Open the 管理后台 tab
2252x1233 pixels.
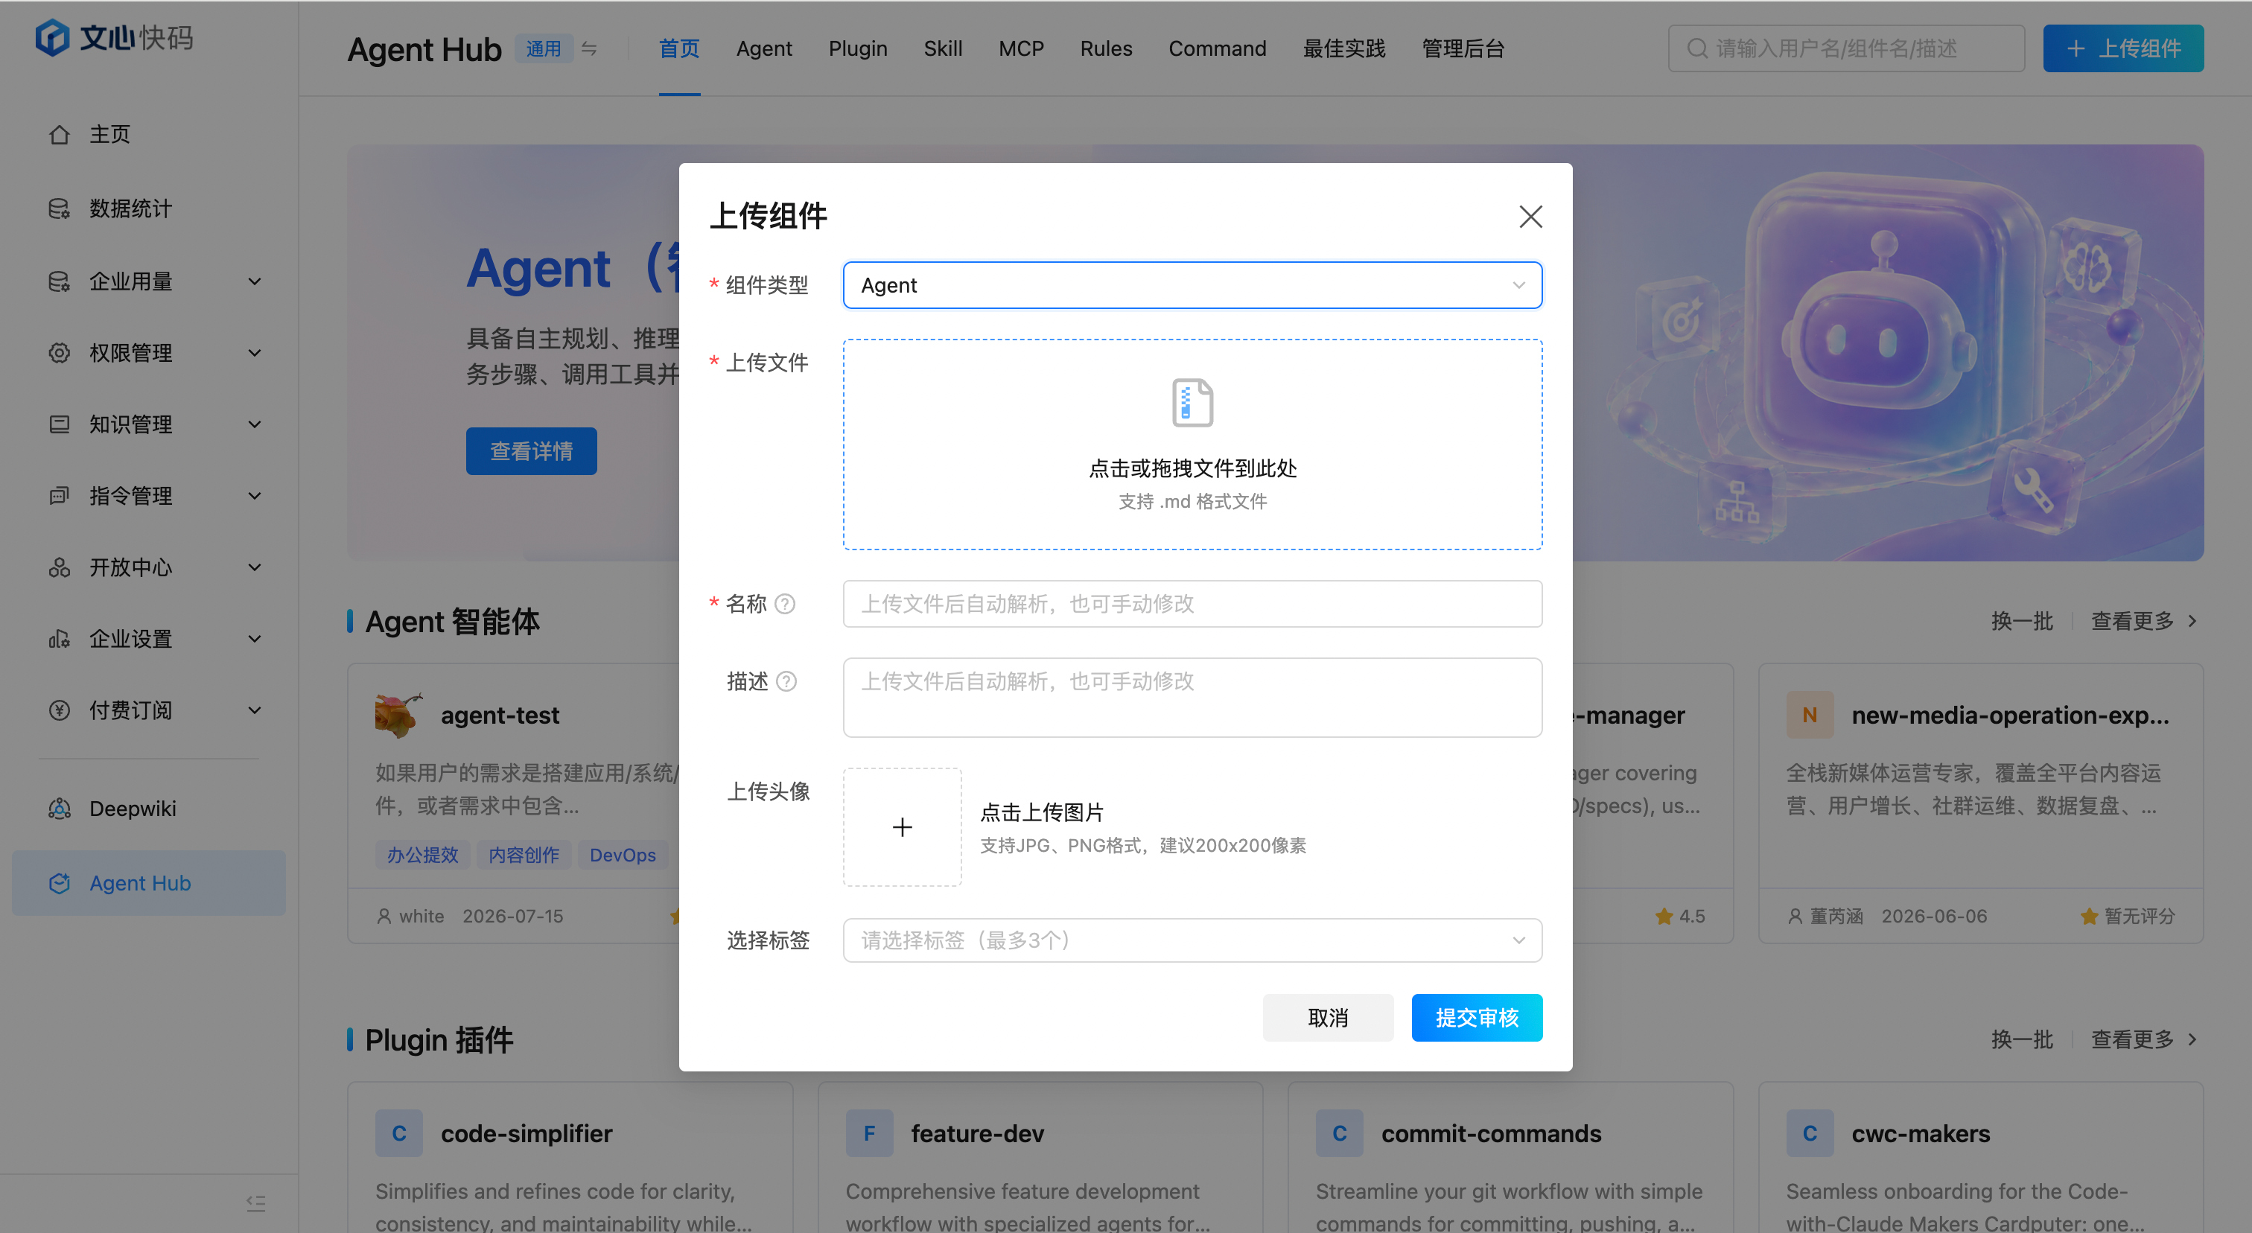(x=1463, y=49)
